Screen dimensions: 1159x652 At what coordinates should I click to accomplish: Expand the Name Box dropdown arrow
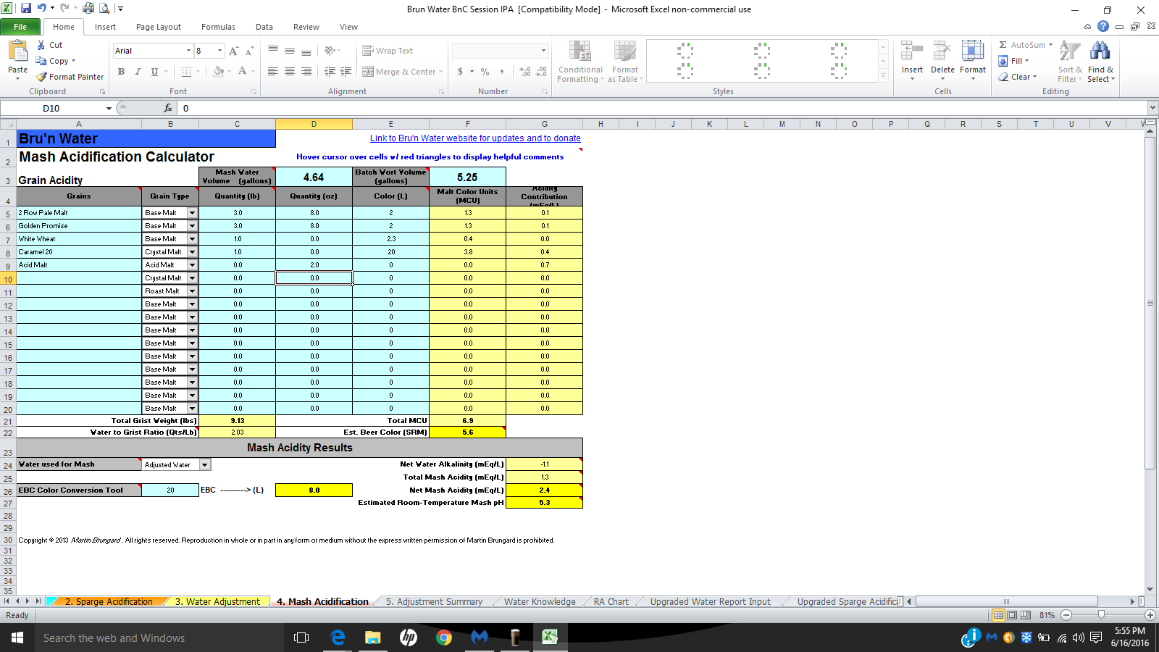[109, 108]
